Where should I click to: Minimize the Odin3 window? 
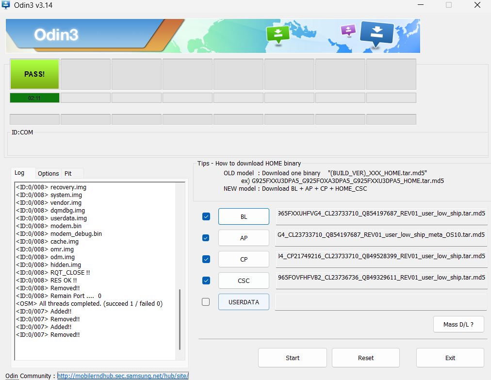421,5
